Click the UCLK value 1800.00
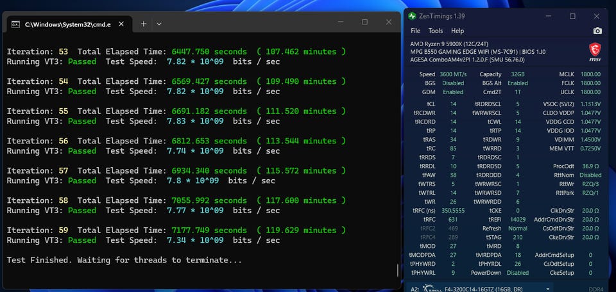 pyautogui.click(x=591, y=92)
